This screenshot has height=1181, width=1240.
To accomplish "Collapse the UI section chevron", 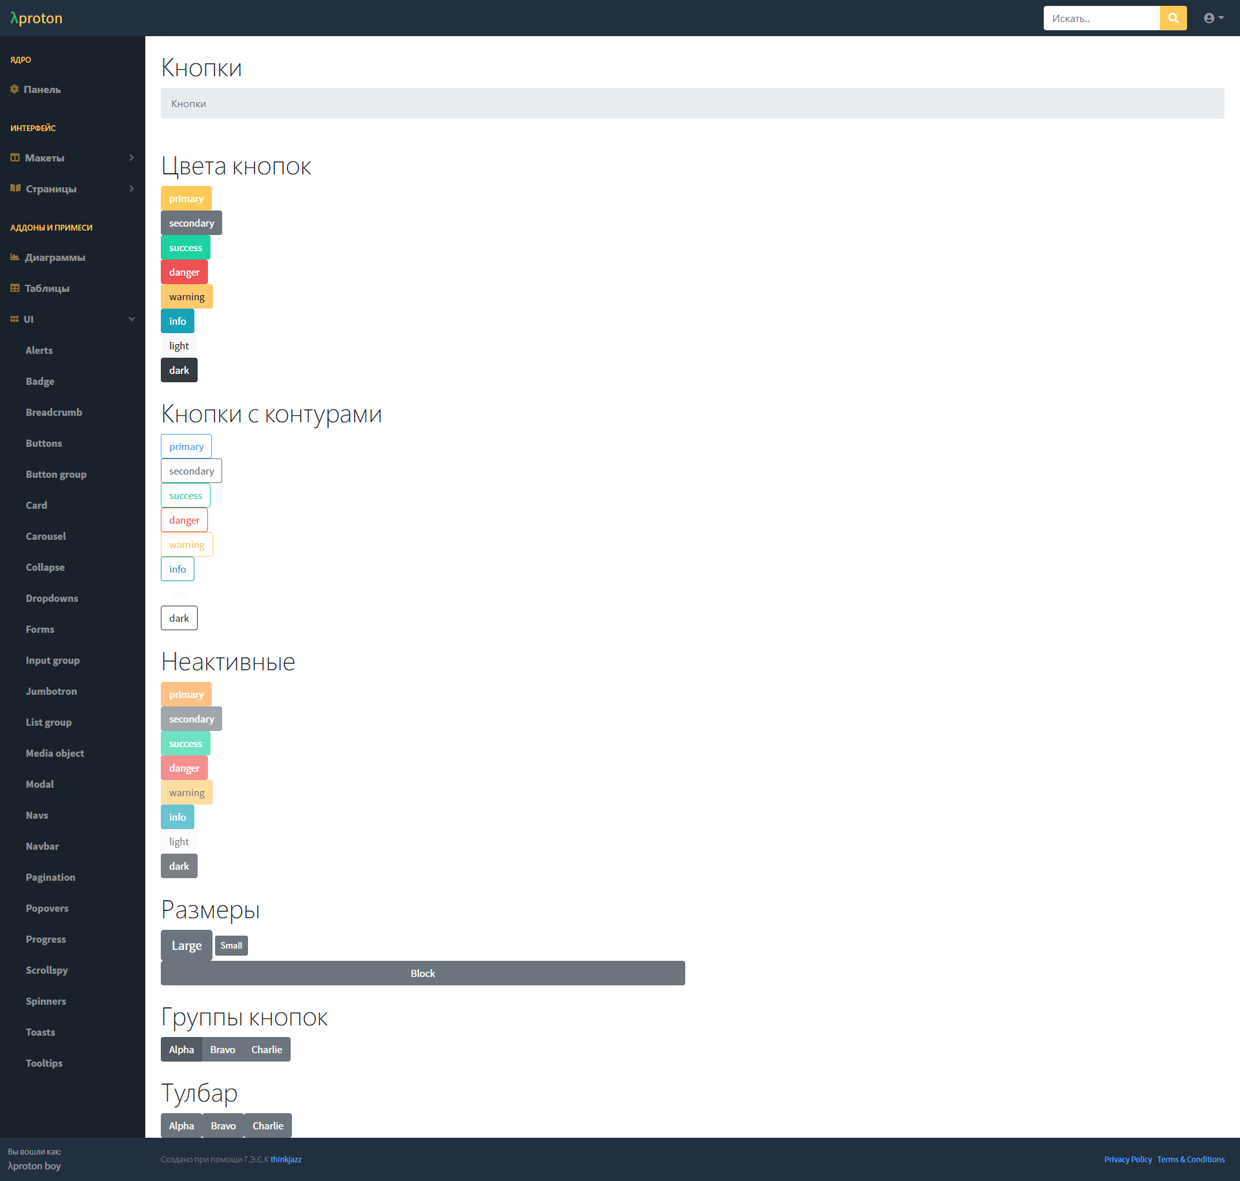I will 132,319.
